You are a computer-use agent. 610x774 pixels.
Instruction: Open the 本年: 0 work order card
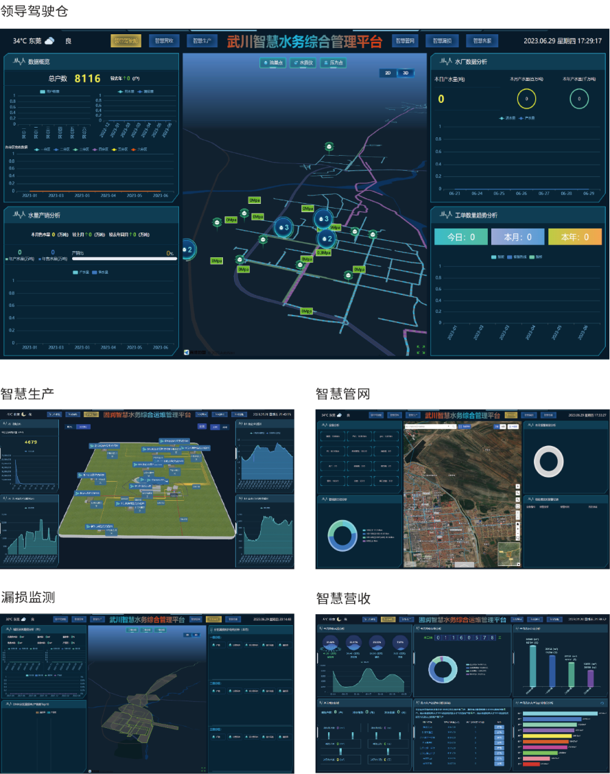coord(575,237)
